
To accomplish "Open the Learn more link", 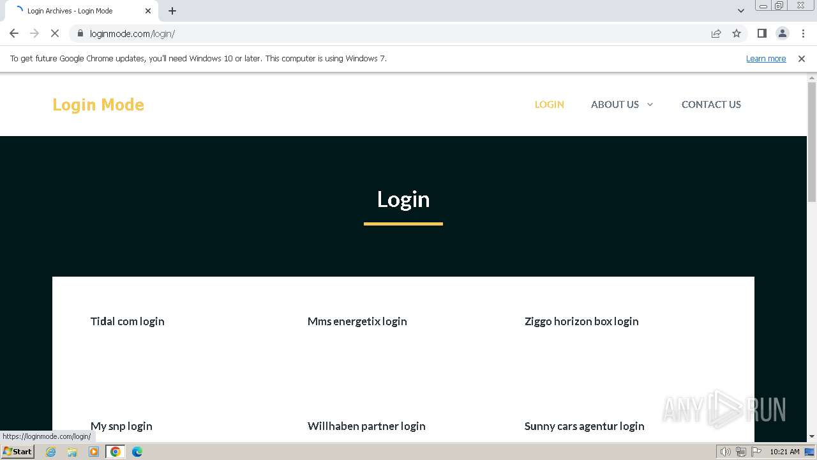I will (766, 58).
